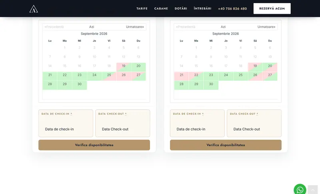Go to Urmatoare month in right calendar
320x194 pixels.
point(266,27)
